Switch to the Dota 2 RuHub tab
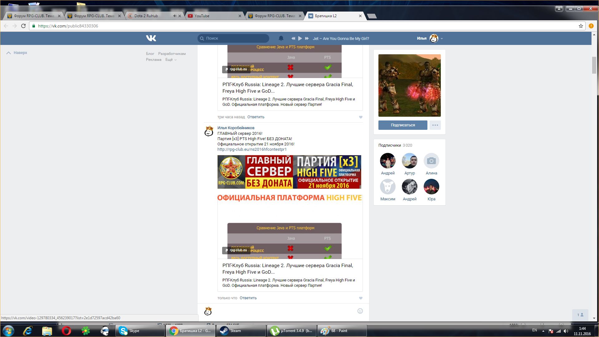Viewport: 599px width, 337px height. tap(150, 16)
